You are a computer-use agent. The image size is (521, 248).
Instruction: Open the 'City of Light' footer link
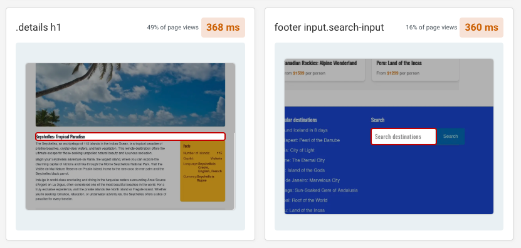coord(300,150)
